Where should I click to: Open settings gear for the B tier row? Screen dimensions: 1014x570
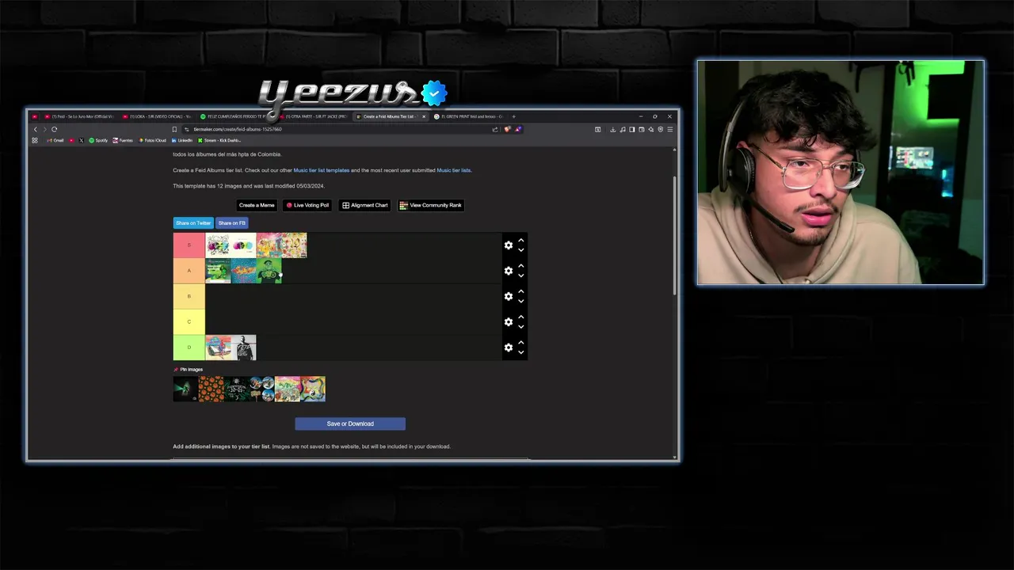pos(509,296)
